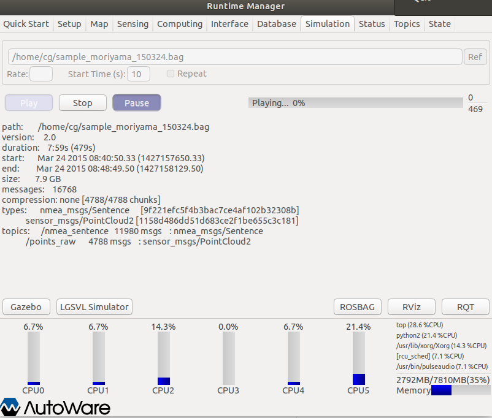Launch the LGSVL Simulator
The image size is (492, 418).
click(x=94, y=306)
